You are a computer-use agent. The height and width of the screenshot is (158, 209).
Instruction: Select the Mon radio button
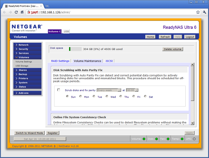click(80, 96)
